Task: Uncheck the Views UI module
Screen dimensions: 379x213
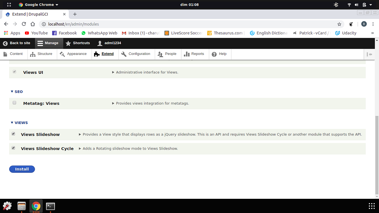Action: pyautogui.click(x=14, y=71)
